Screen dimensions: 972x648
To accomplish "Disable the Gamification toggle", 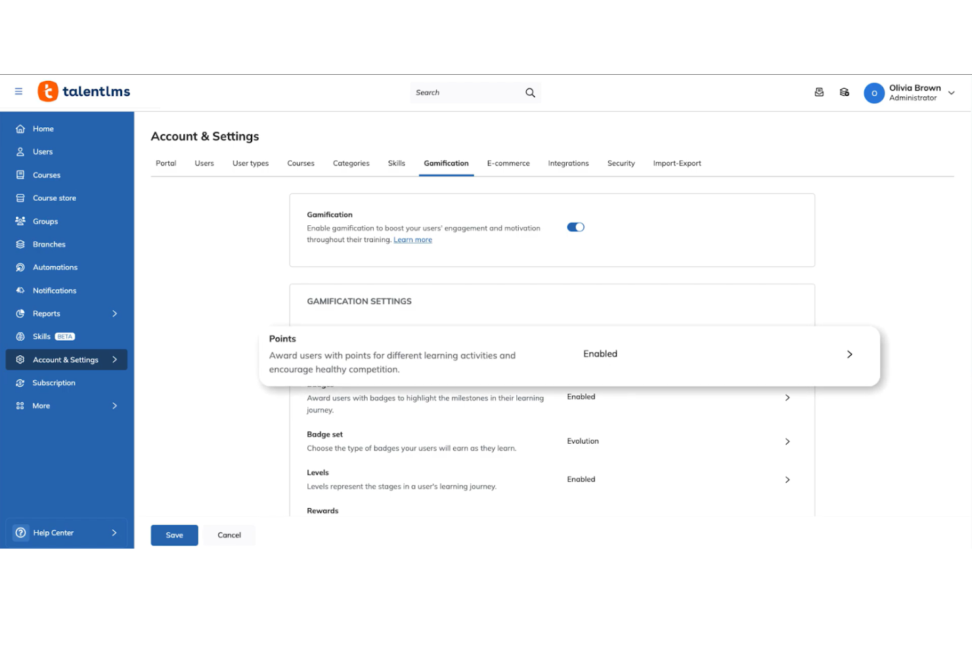I will (575, 227).
